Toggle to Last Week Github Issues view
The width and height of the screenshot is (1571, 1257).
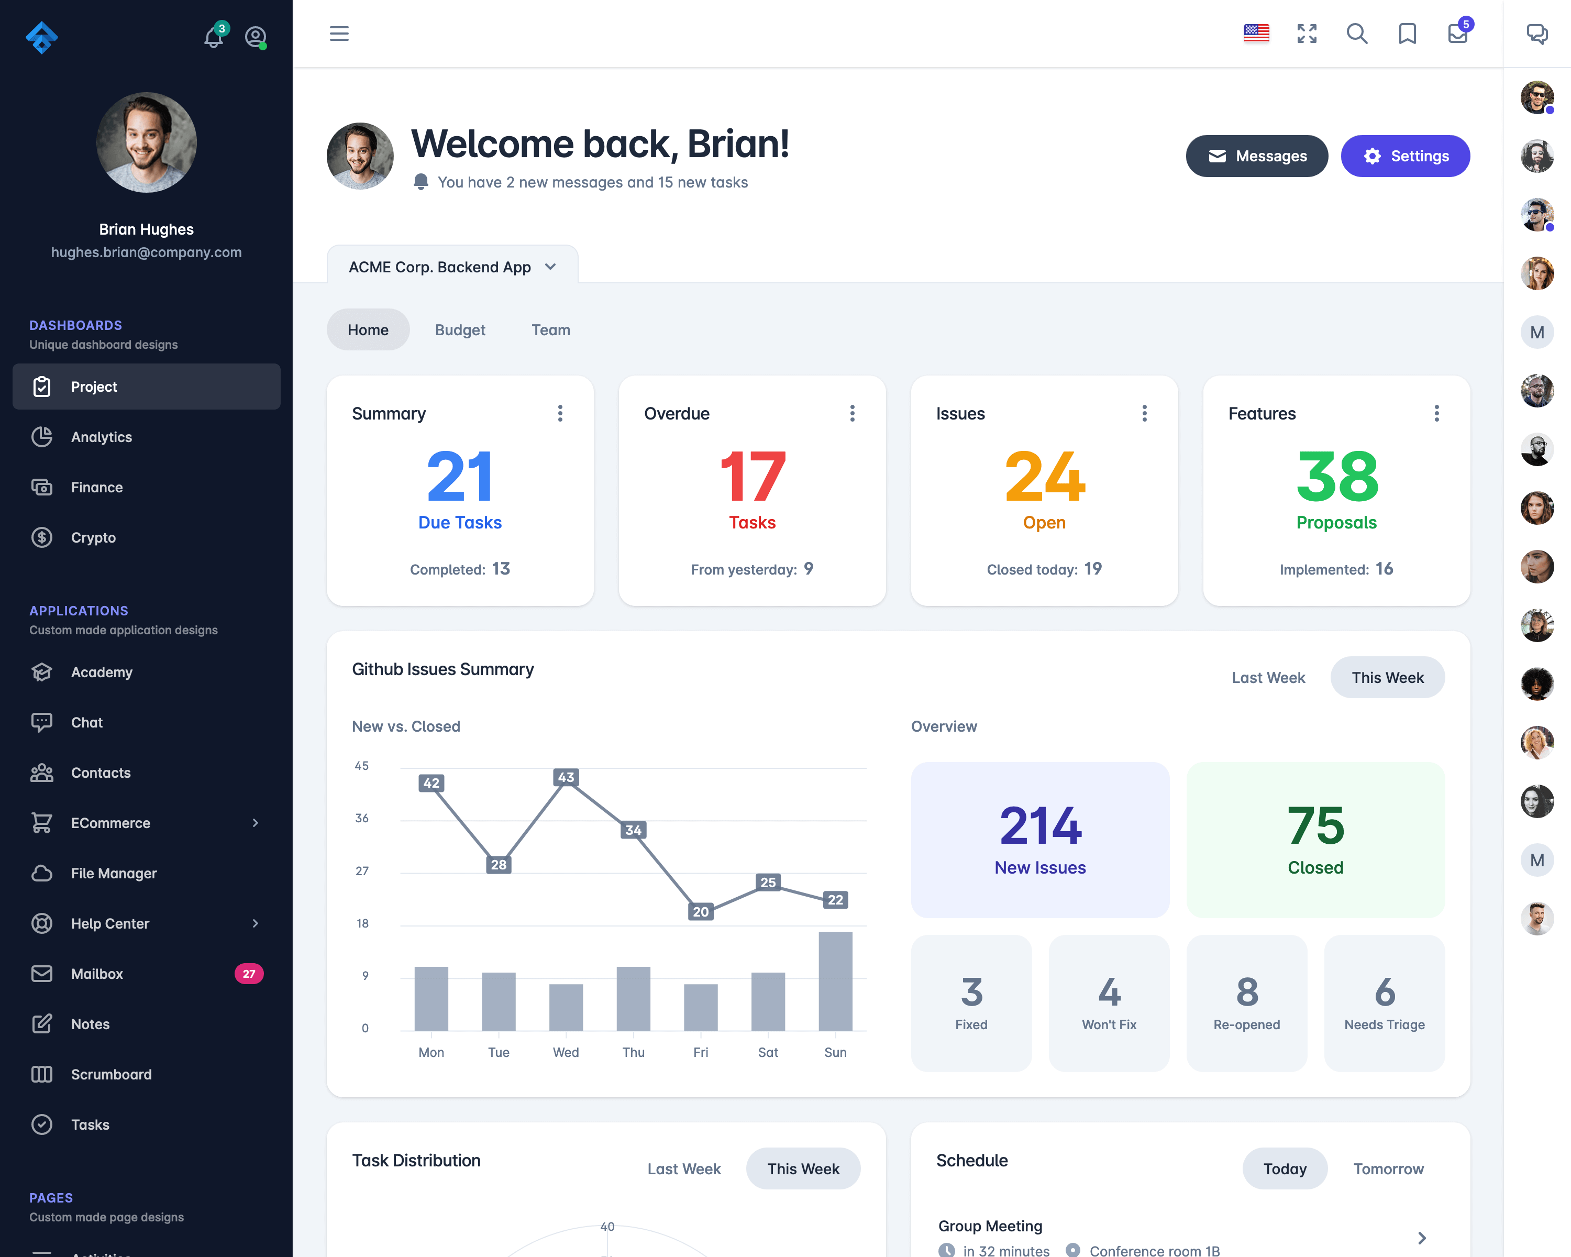tap(1268, 677)
